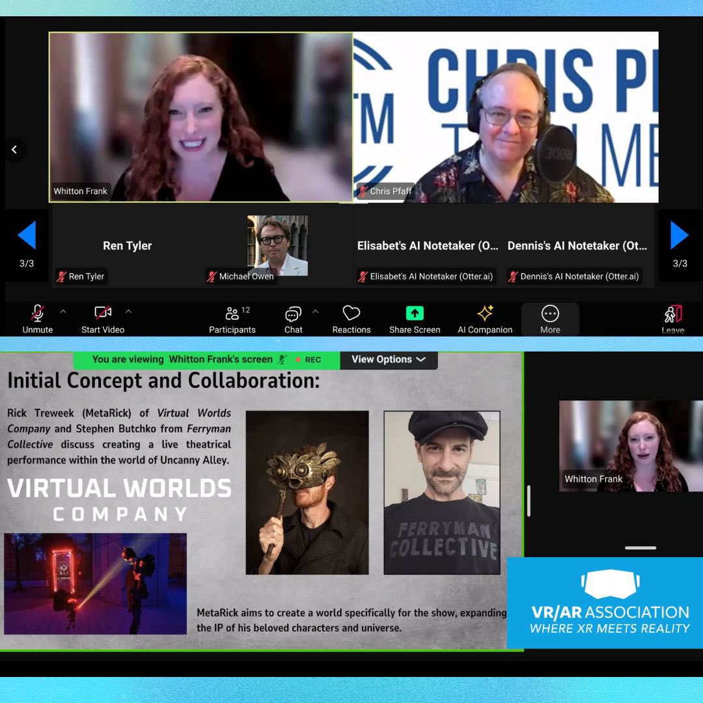Click muted mic icon on Chris Pfaff label

click(363, 191)
